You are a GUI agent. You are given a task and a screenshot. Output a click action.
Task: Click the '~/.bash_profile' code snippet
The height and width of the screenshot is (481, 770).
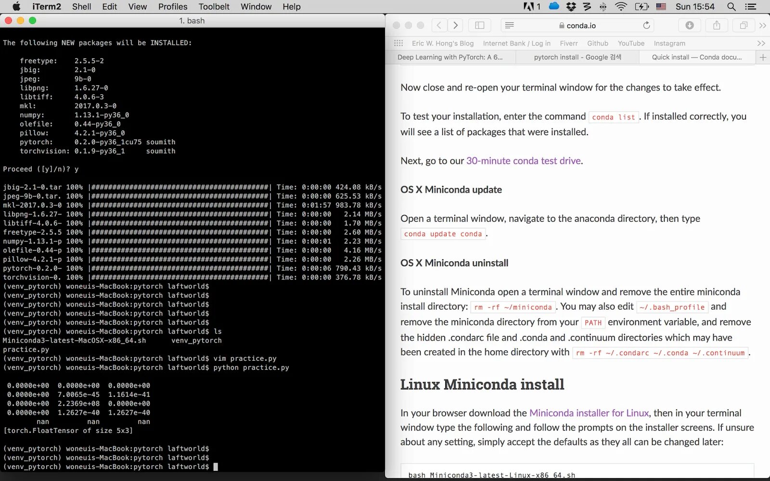tap(672, 307)
